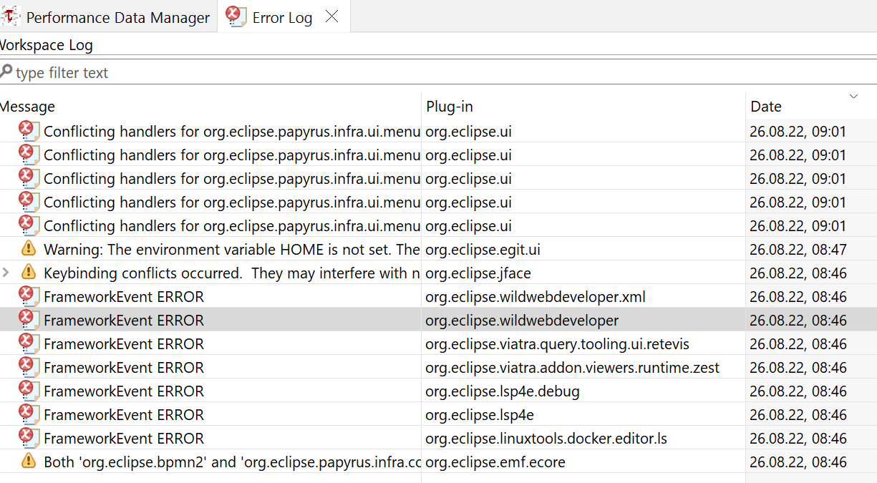This screenshot has width=877, height=483.
Task: Sort the log by the Date column header
Action: pos(811,106)
